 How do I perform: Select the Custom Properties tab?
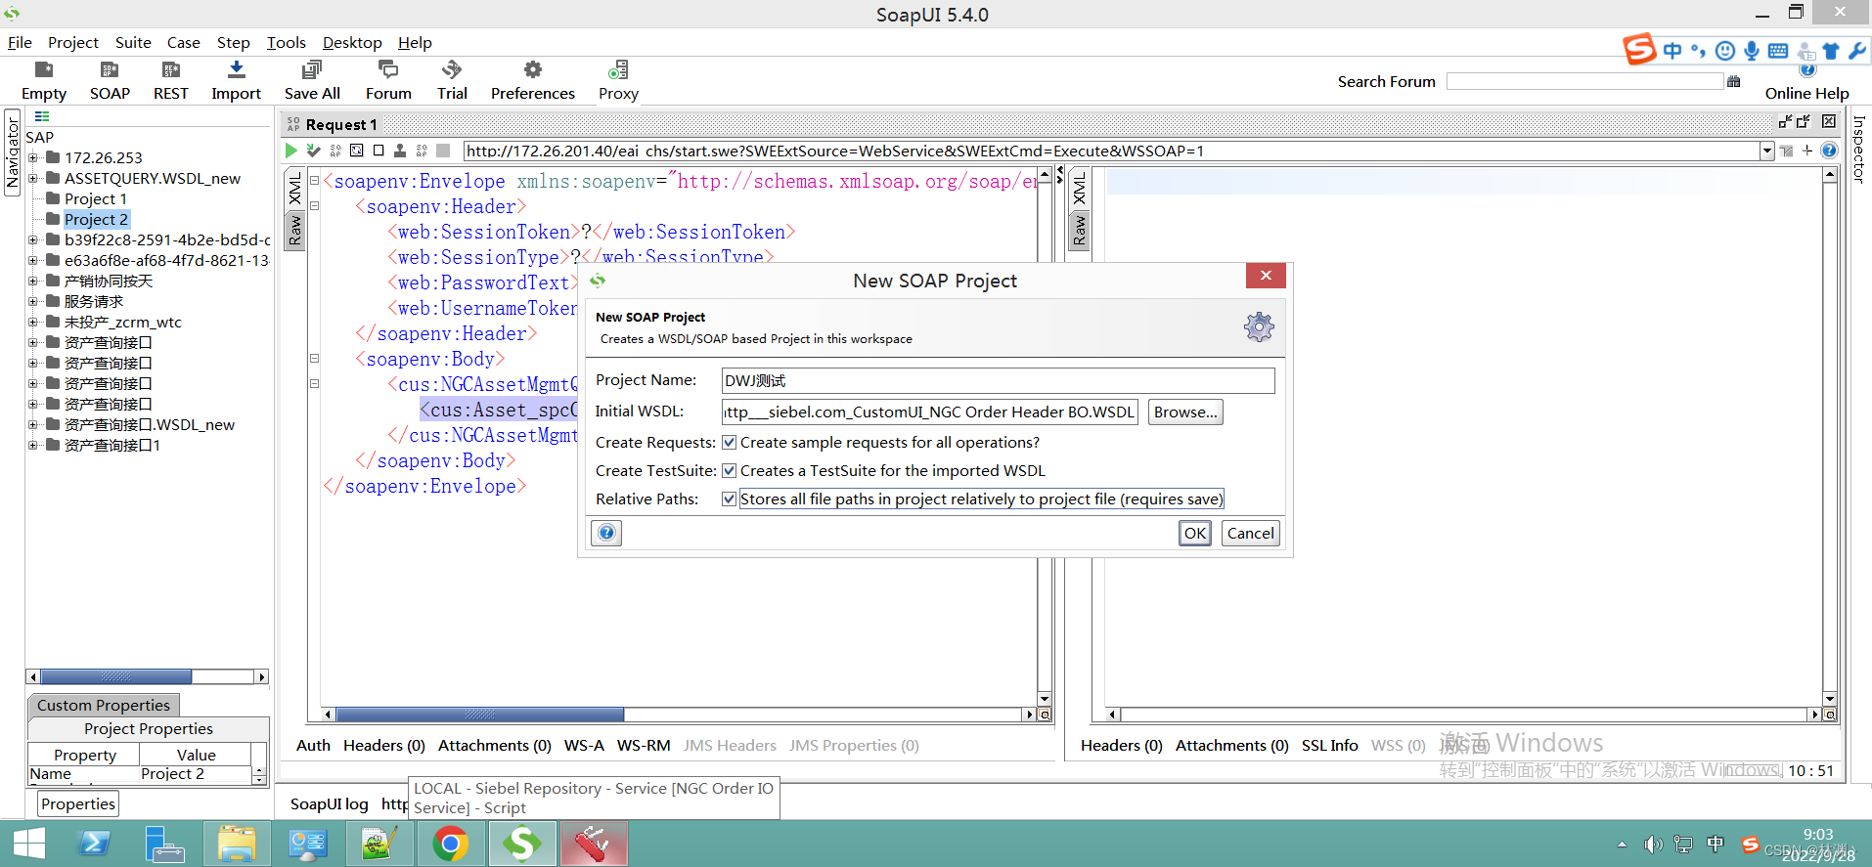coord(104,706)
